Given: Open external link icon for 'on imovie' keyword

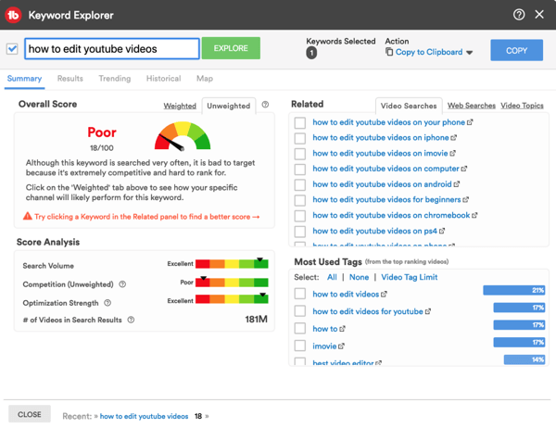Looking at the screenshot, I should (452, 153).
